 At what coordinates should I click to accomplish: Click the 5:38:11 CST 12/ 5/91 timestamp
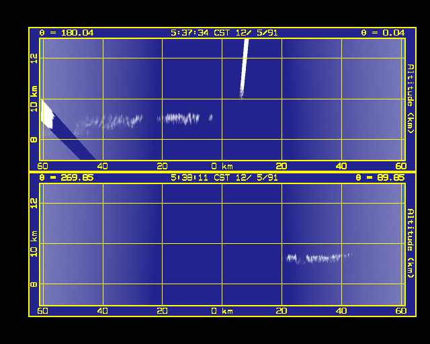[x=224, y=177]
